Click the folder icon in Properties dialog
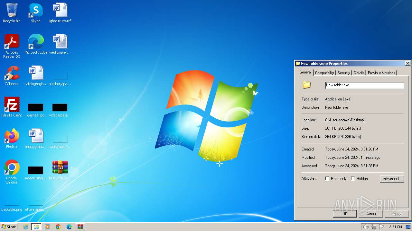Viewport: 412px width, 231px height. [x=306, y=85]
